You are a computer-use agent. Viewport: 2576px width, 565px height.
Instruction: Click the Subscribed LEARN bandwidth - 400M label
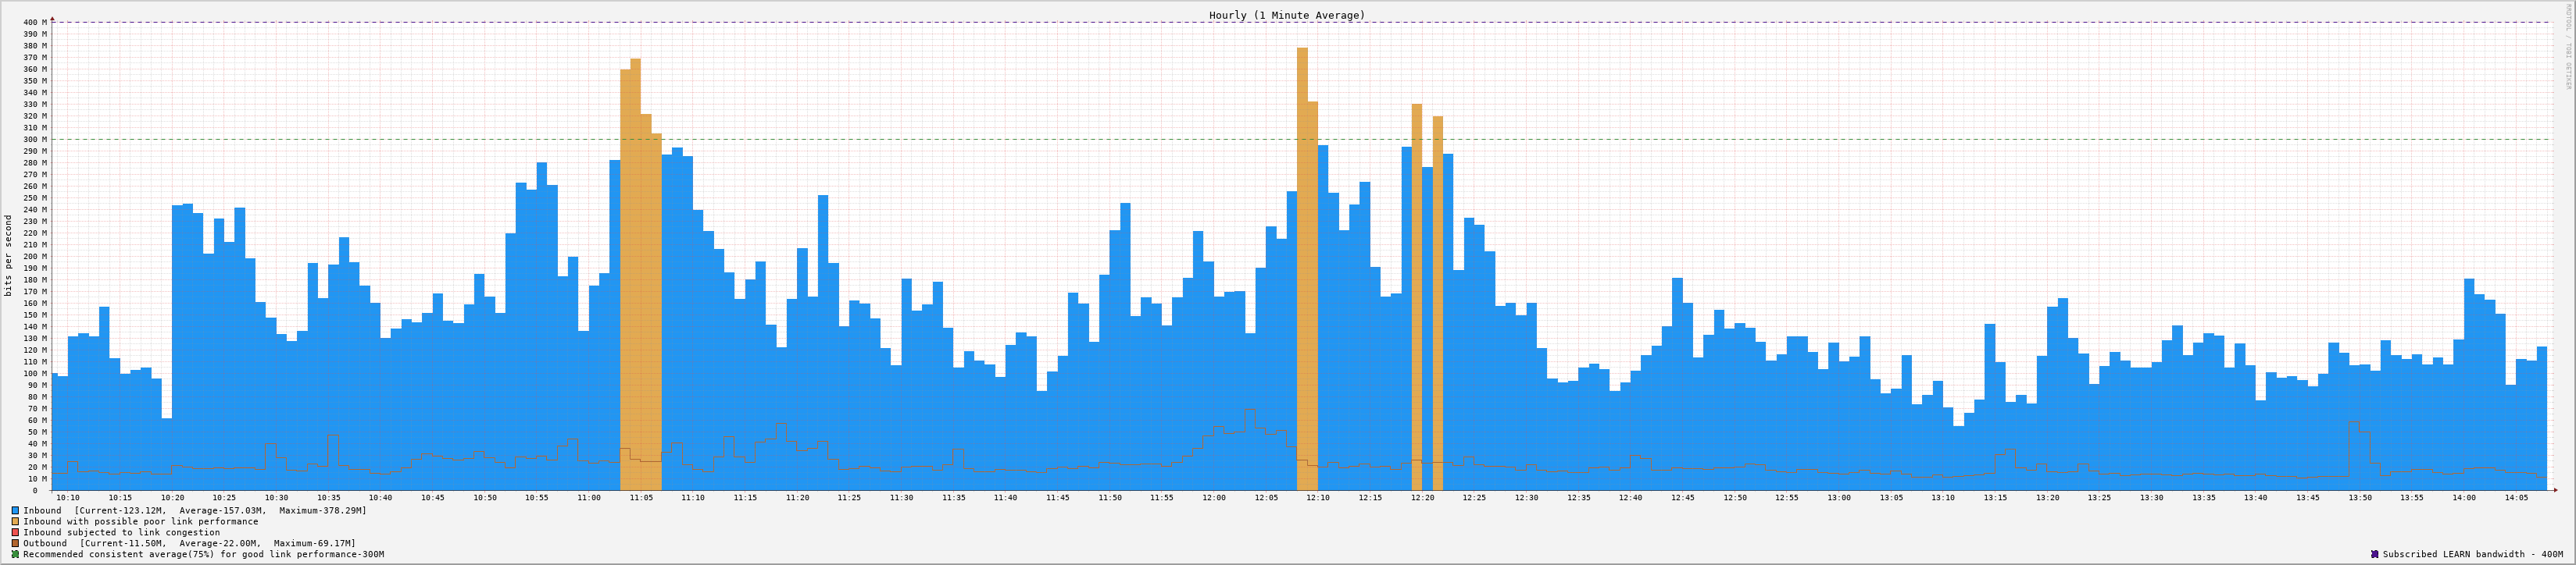pyautogui.click(x=2472, y=554)
